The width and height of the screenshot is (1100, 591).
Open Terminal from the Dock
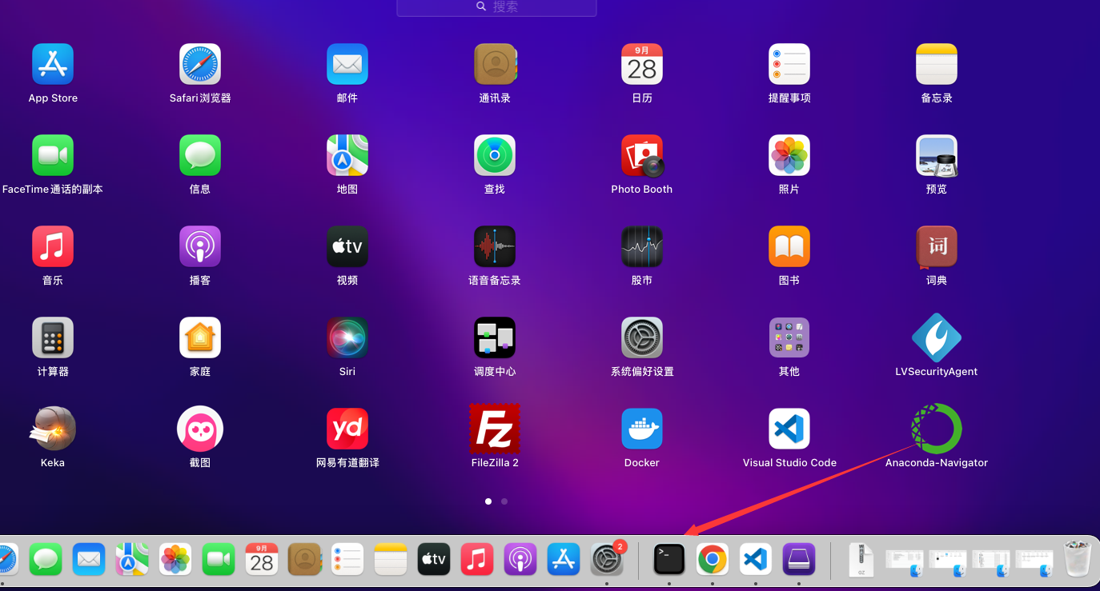669,559
